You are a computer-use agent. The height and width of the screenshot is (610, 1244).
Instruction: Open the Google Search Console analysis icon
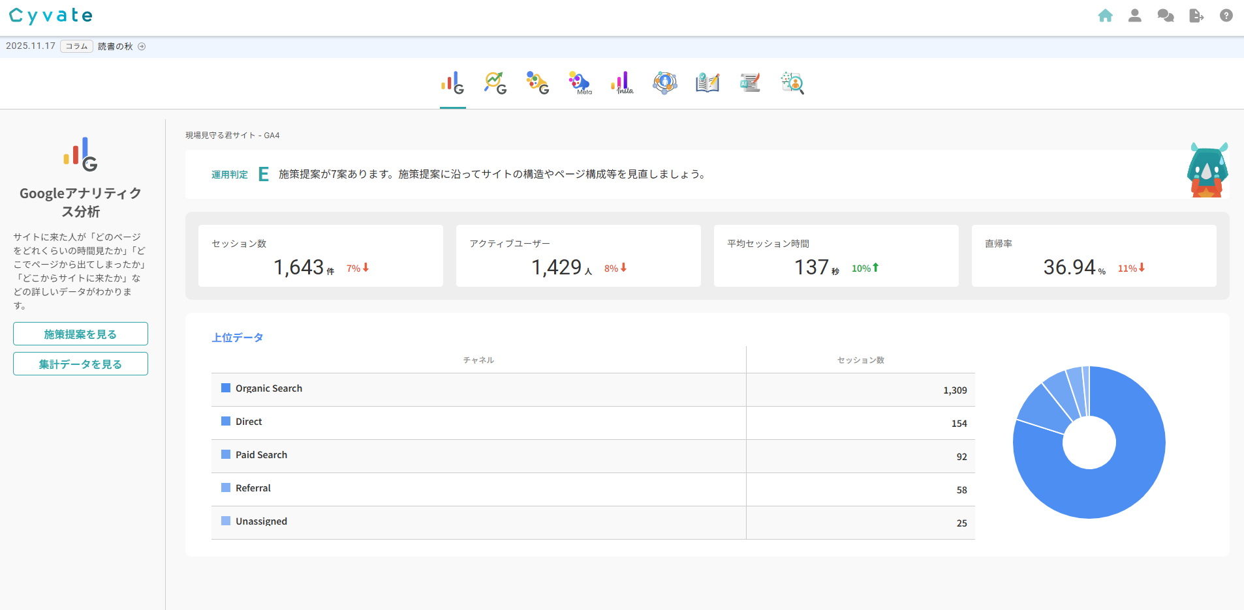coord(495,83)
